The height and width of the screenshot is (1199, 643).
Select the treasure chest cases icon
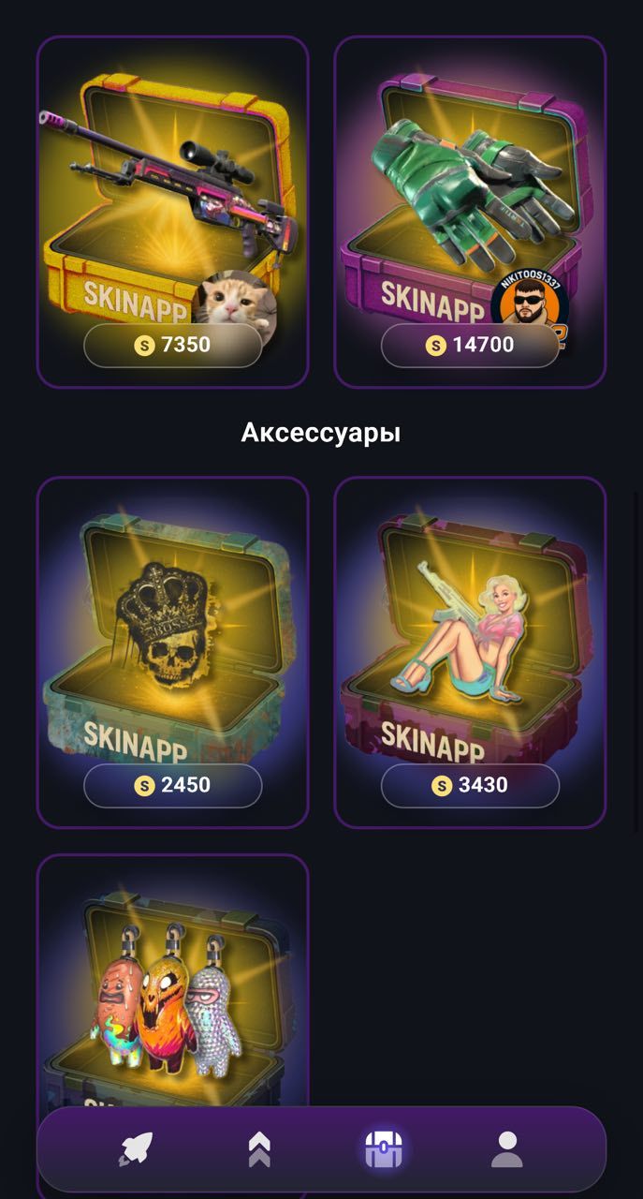coord(384,1149)
